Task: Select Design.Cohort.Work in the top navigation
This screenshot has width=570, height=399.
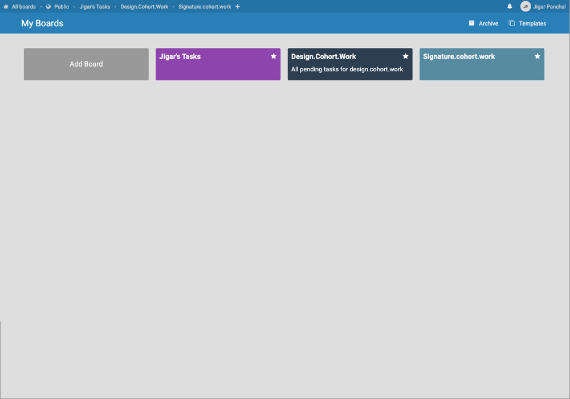Action: tap(144, 6)
